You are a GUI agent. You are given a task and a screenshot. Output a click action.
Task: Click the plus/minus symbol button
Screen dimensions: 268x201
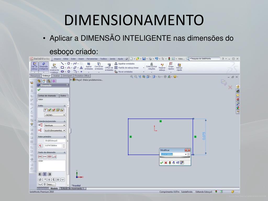click(x=49, y=180)
